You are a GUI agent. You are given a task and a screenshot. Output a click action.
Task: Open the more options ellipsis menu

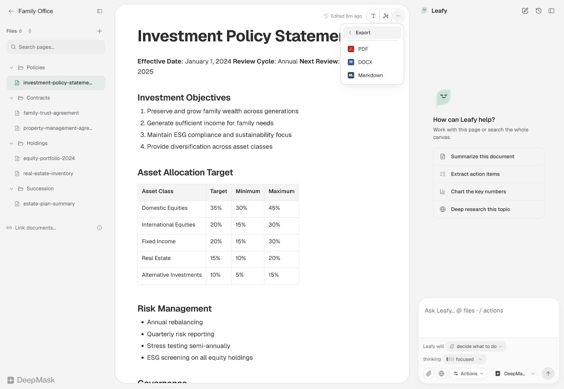click(398, 16)
